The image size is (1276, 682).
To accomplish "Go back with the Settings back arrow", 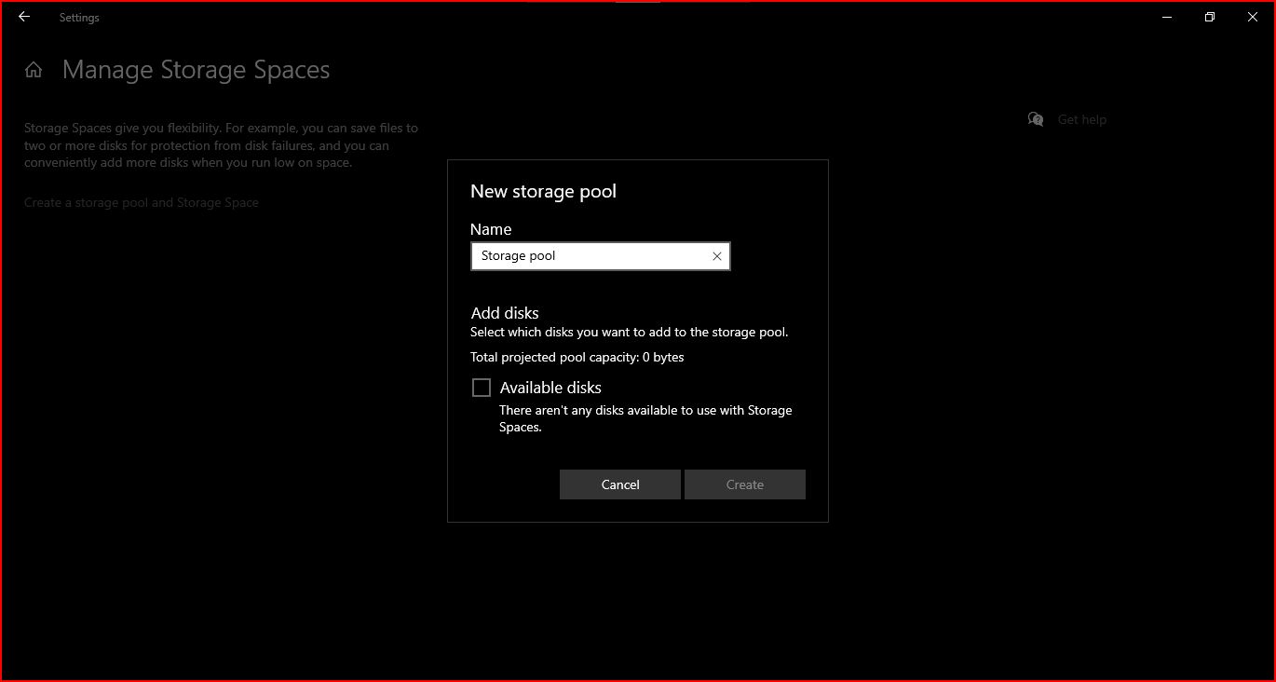I will 24,17.
